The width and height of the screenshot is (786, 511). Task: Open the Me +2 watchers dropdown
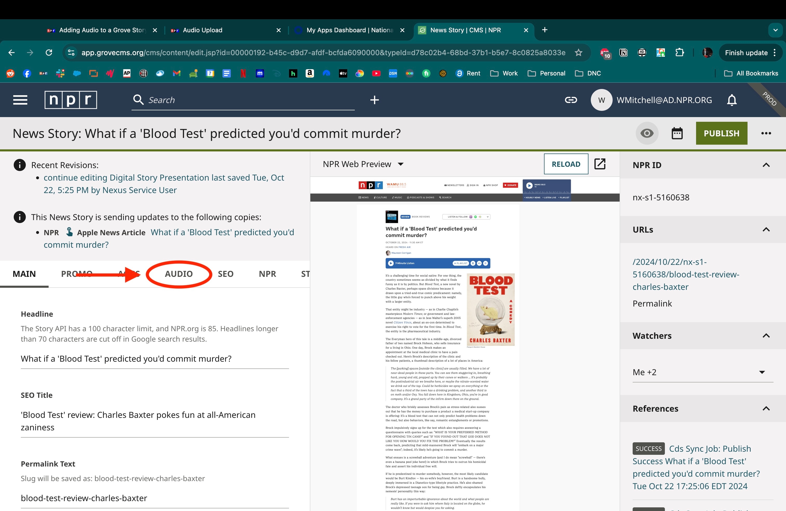(703, 372)
